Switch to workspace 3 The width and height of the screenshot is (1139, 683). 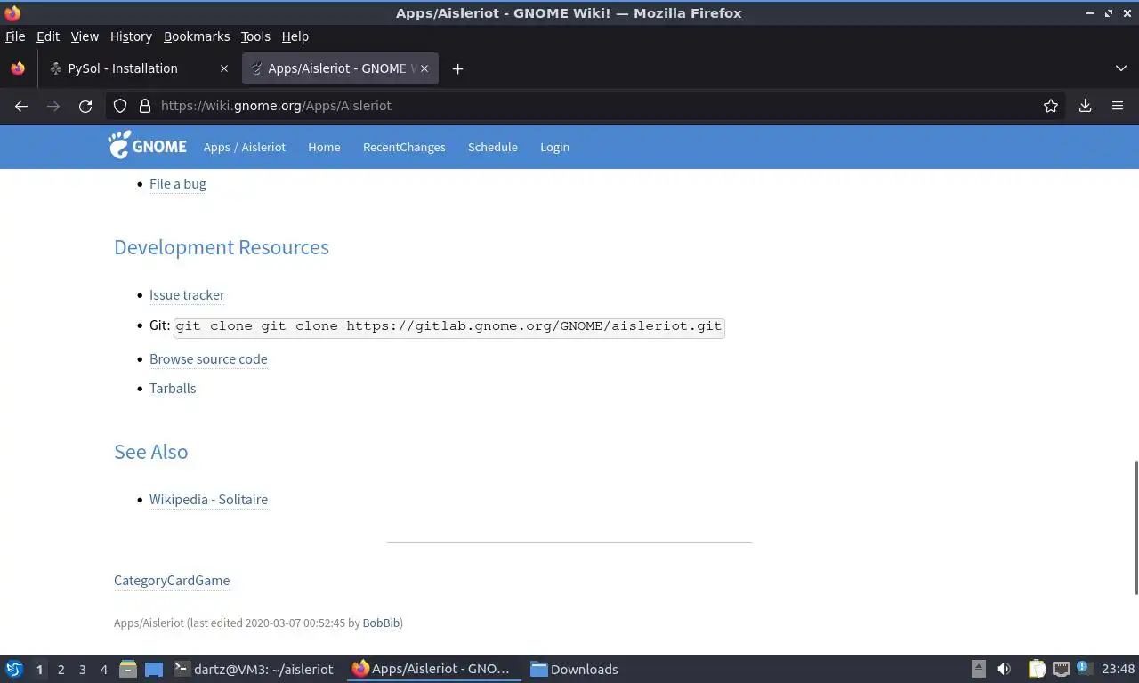point(83,669)
